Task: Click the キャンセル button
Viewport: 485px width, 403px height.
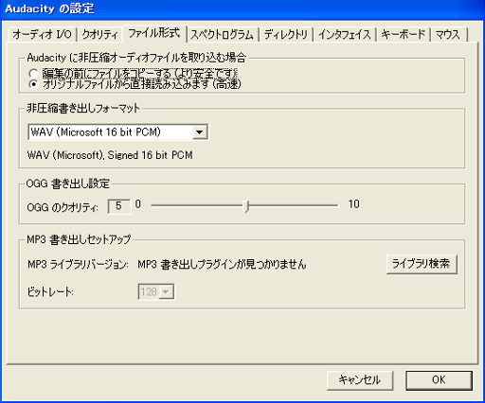Action: tap(360, 380)
